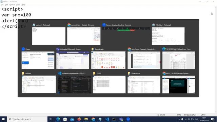The height and width of the screenshot is (122, 217).
Task: Select the 'demo3 - Notepad' window thumbnail
Action: coord(49,36)
